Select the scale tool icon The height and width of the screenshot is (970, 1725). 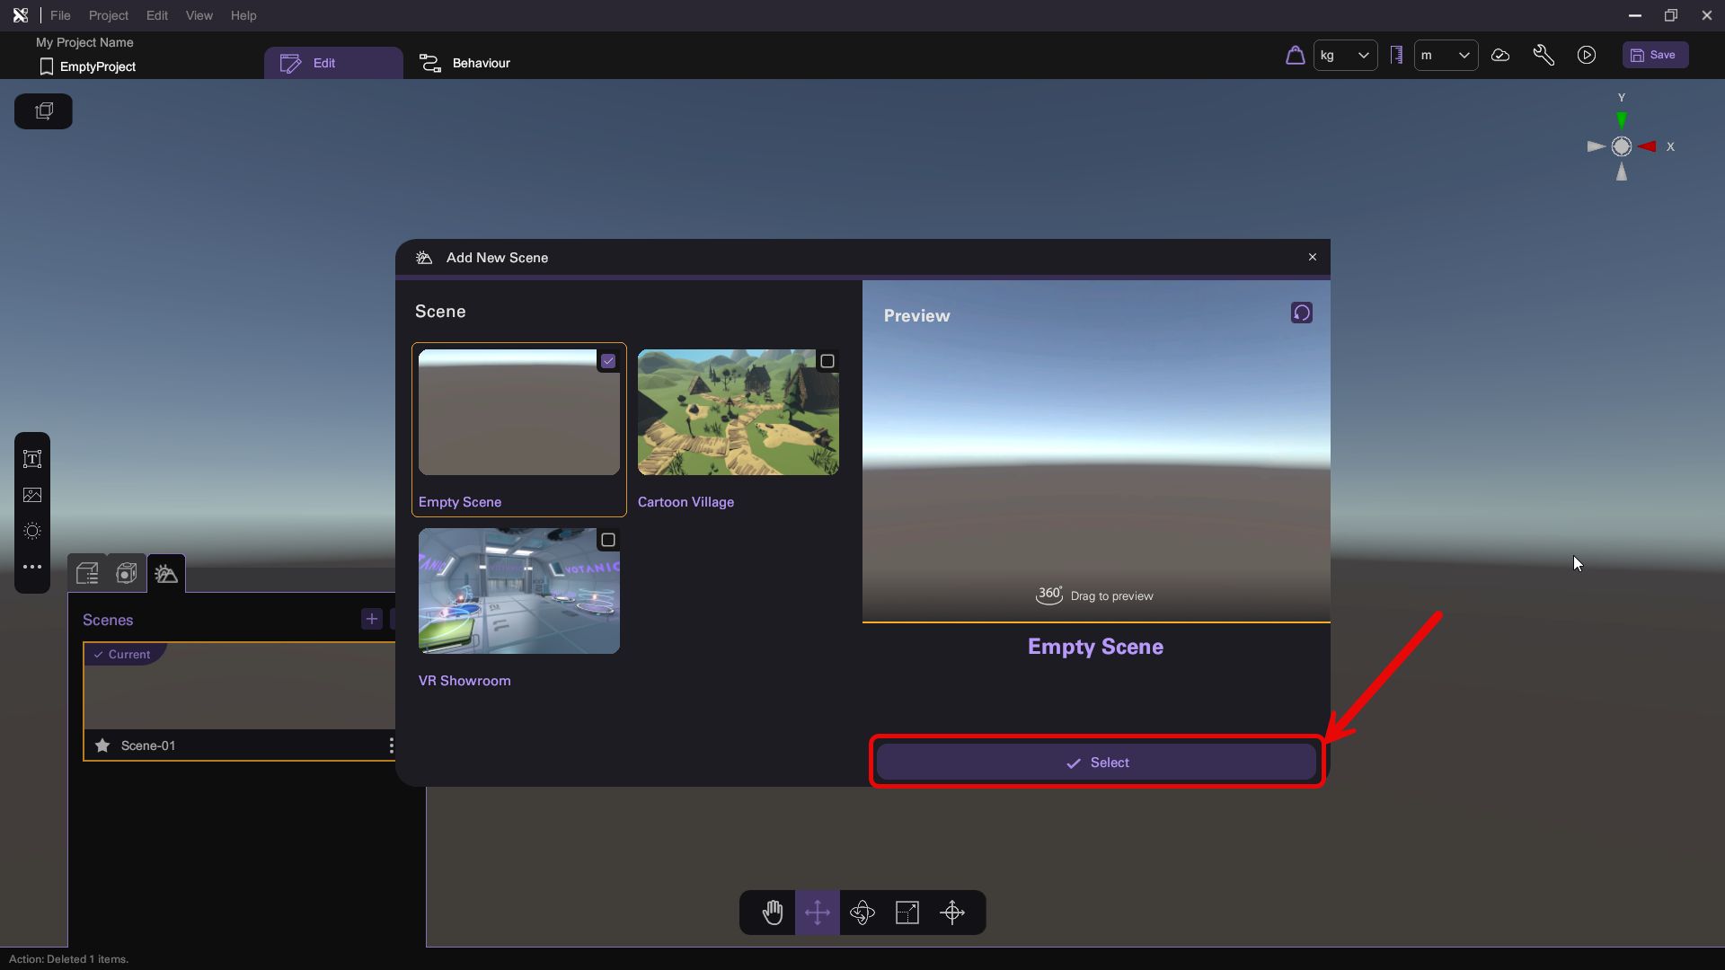(907, 913)
